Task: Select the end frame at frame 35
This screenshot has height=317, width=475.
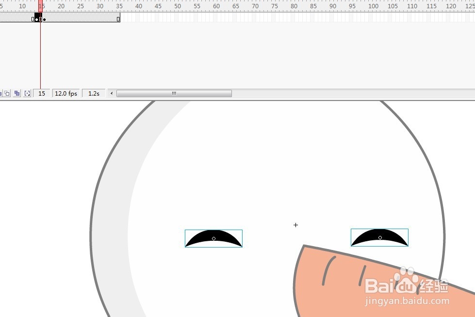Action: tap(118, 18)
